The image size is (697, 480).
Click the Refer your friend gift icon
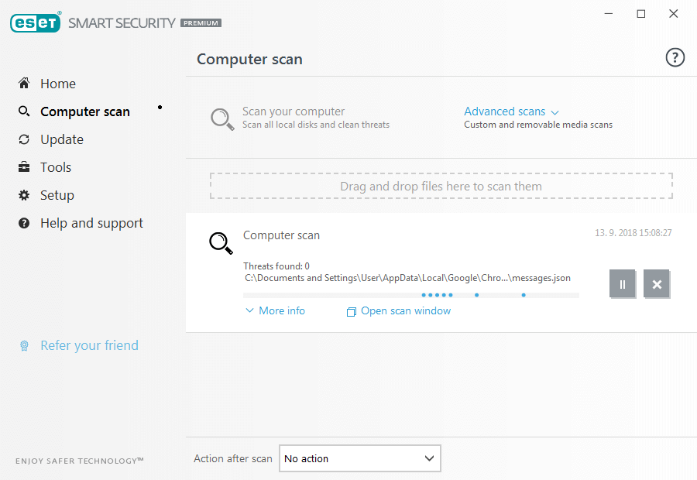click(x=24, y=345)
